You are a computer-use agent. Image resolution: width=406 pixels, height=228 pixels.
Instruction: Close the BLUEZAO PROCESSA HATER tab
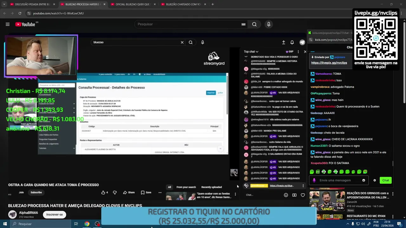click(104, 4)
